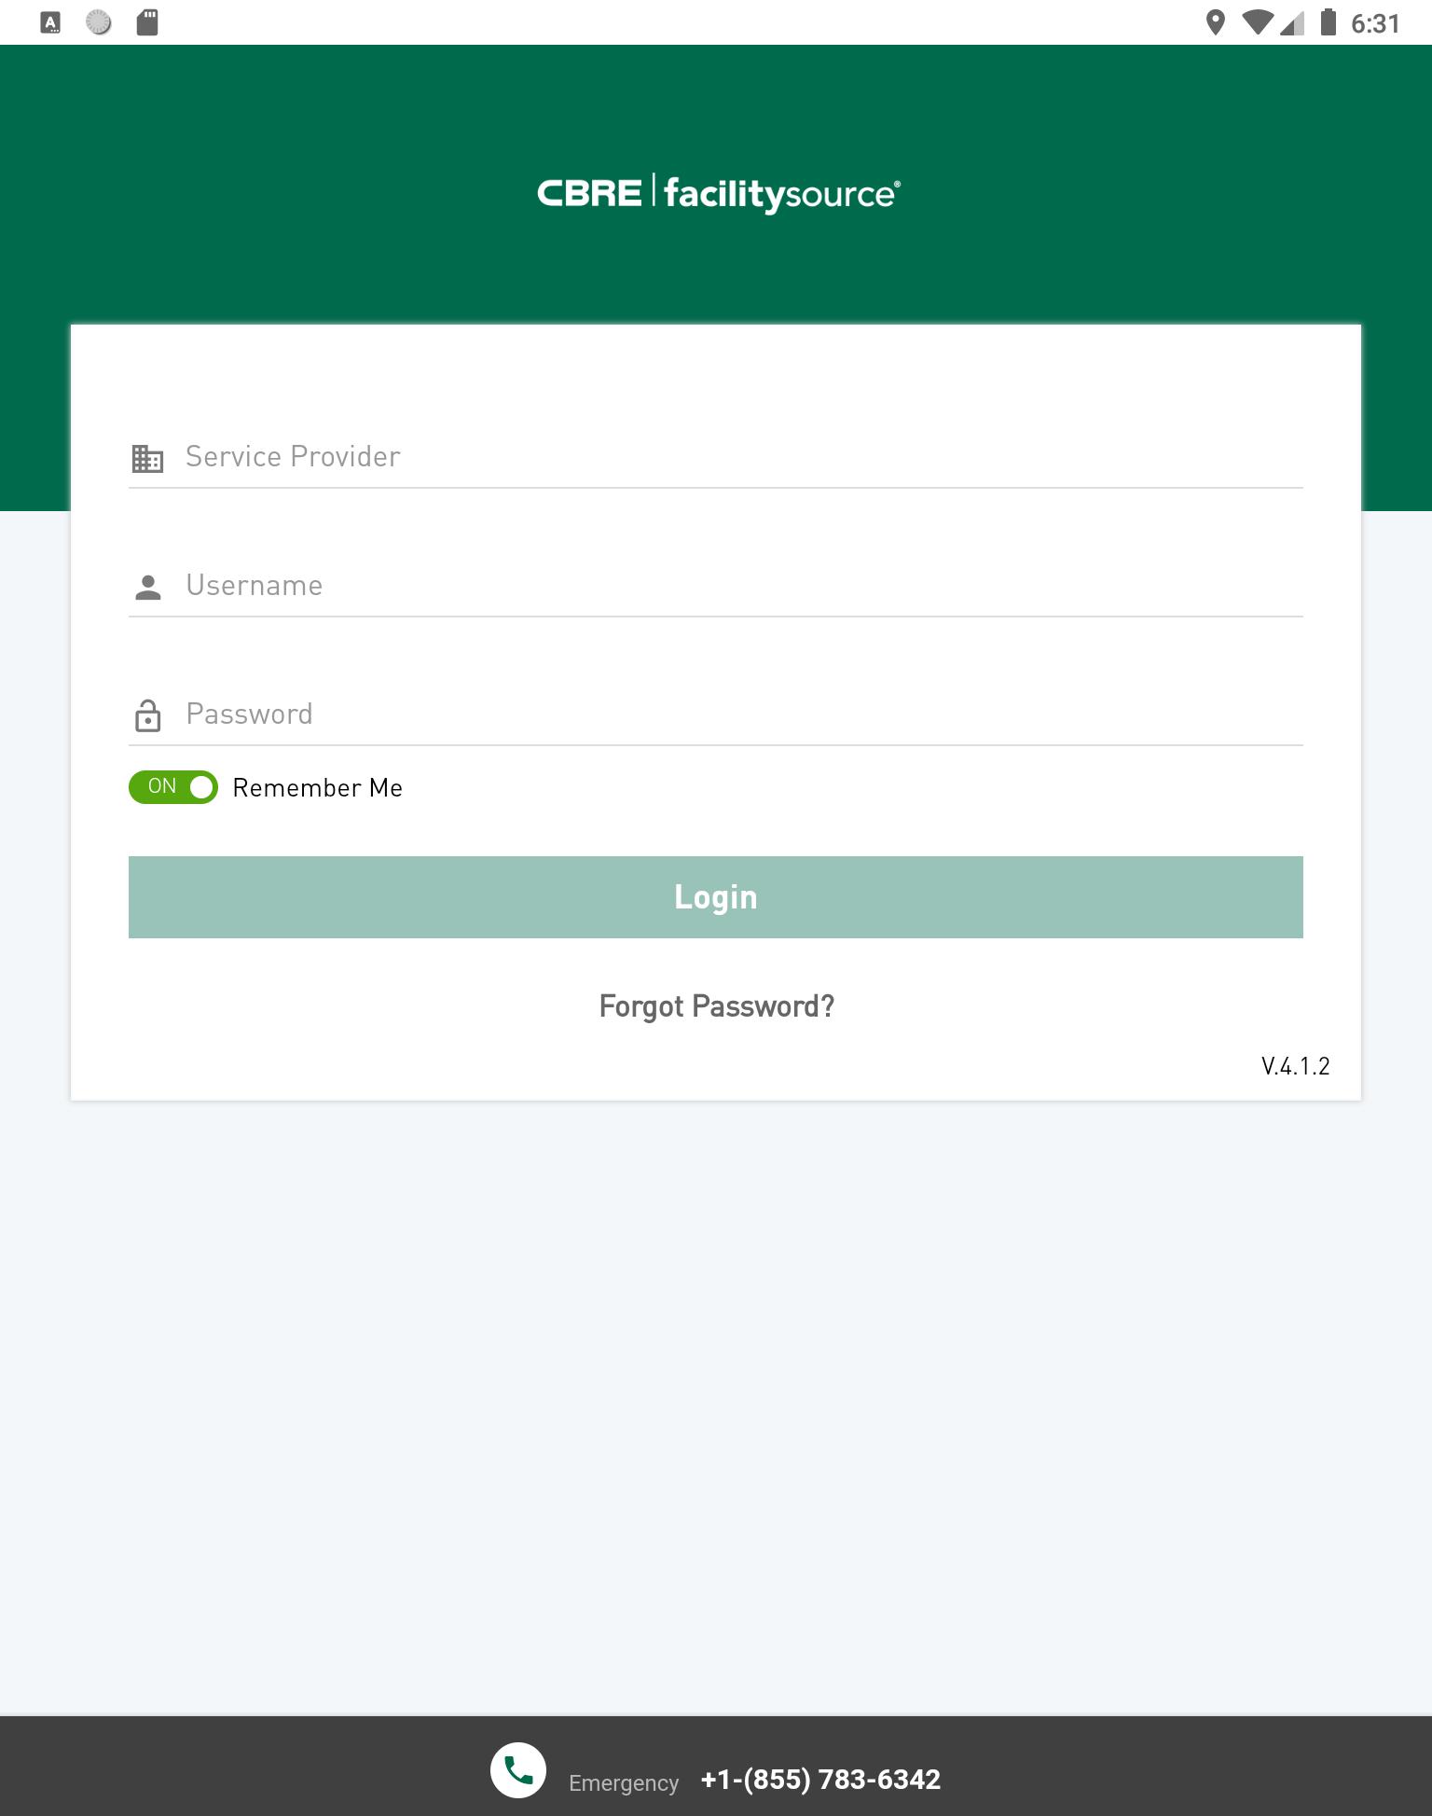1432x1816 pixels.
Task: Click the keyboard A notification icon
Action: point(51,22)
